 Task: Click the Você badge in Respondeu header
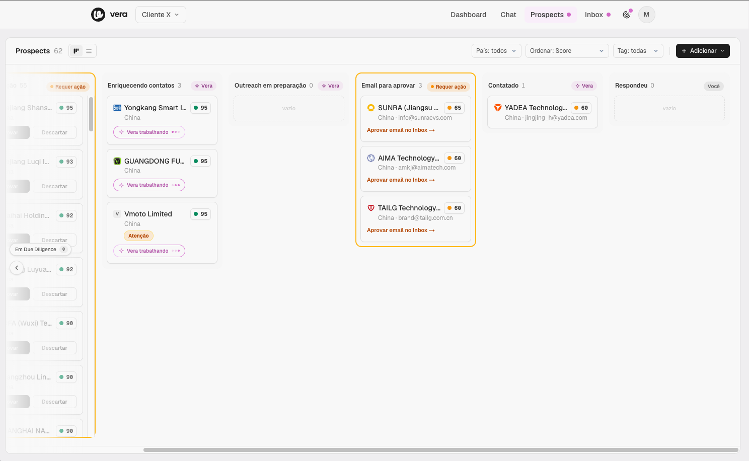click(x=713, y=86)
